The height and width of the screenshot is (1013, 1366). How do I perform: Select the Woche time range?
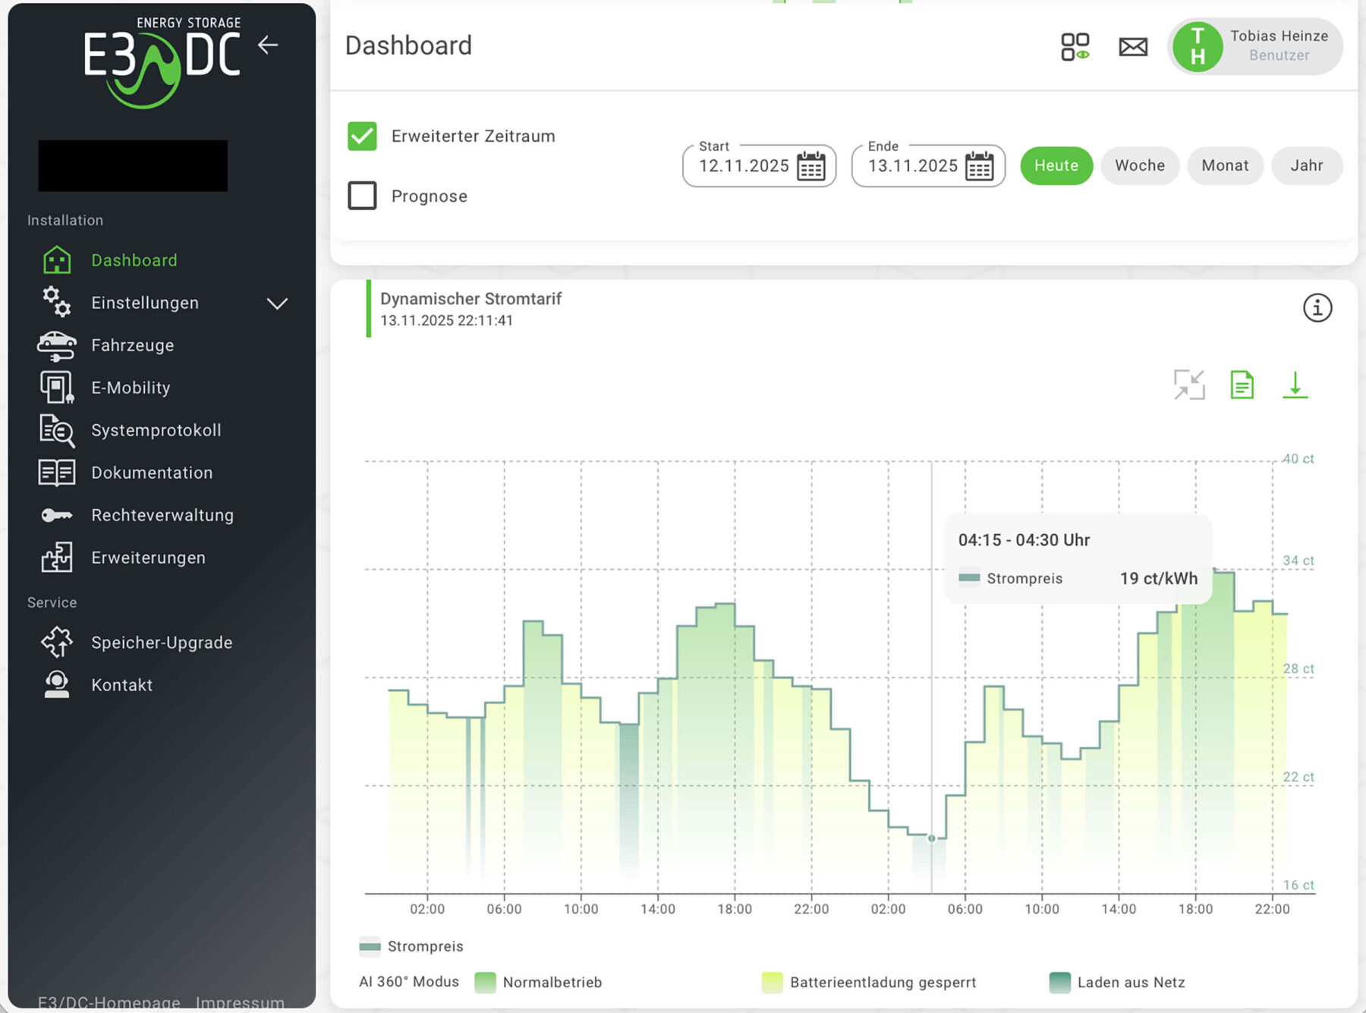coord(1140,165)
